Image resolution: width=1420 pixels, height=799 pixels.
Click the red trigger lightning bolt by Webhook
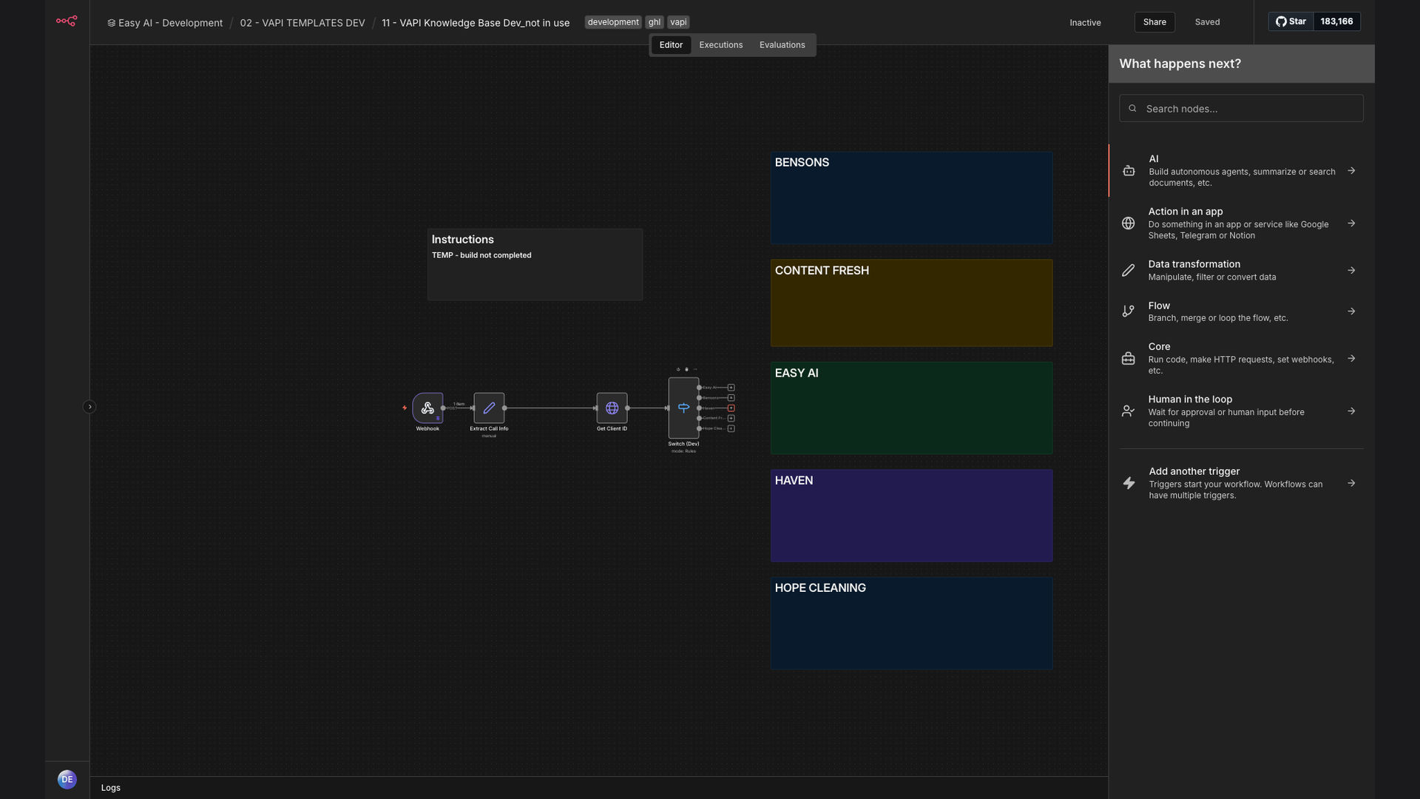[405, 408]
